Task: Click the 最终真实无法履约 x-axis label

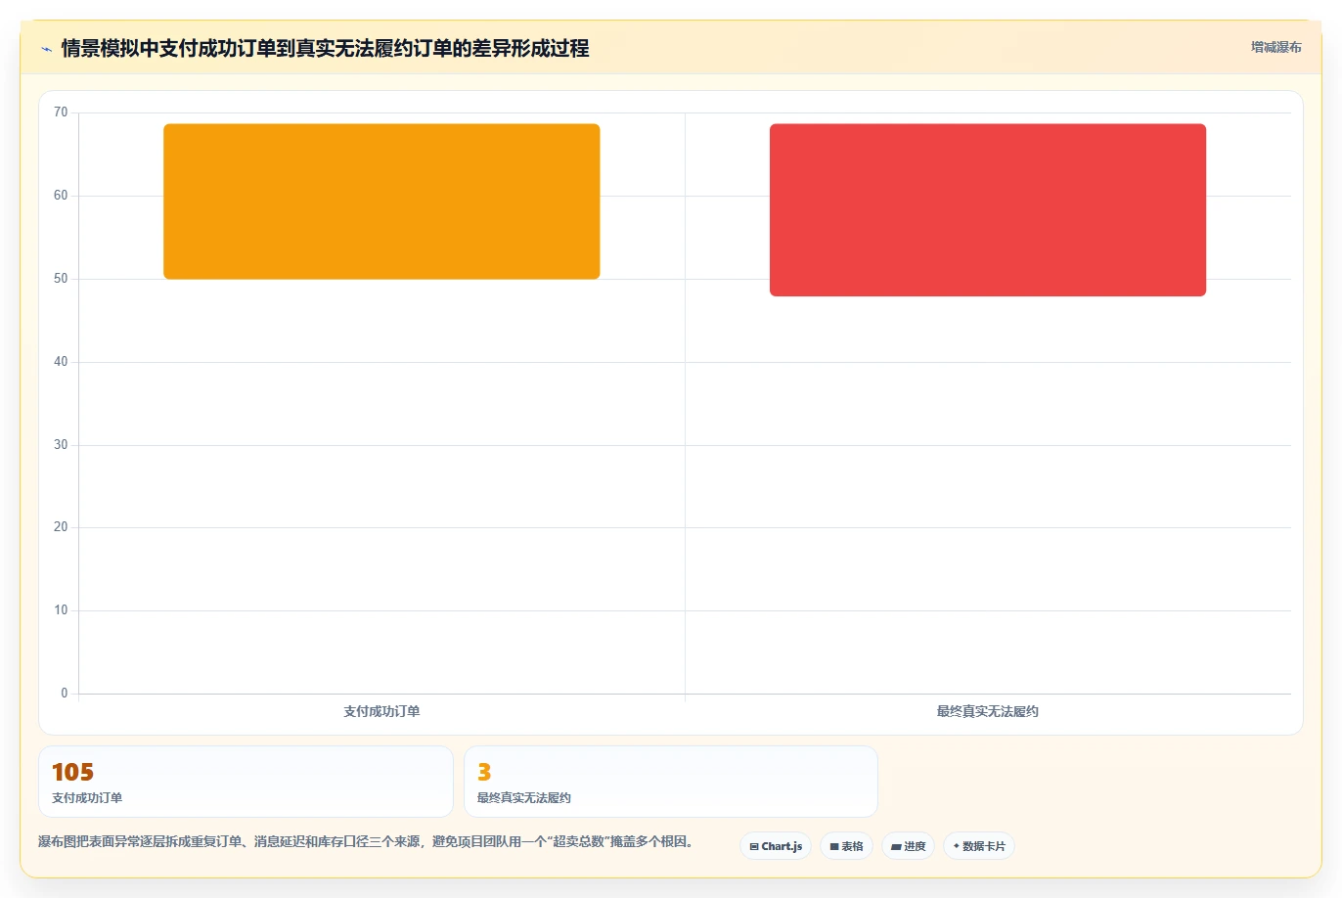Action: [x=988, y=711]
